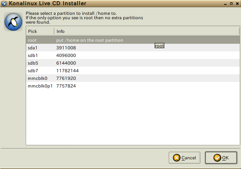Choose the mmcblk0p1 partition row

[133, 86]
